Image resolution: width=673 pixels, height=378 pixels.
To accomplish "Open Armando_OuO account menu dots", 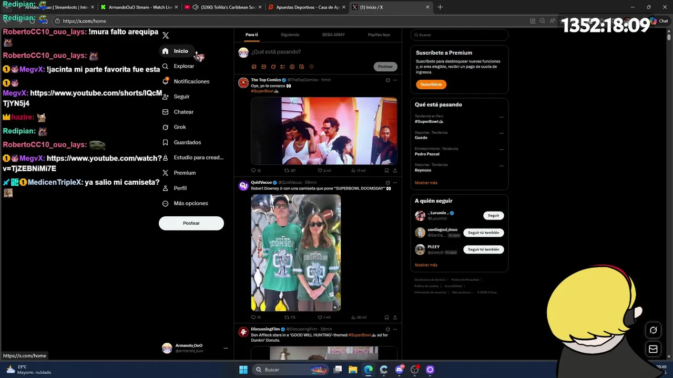I will 226,348.
